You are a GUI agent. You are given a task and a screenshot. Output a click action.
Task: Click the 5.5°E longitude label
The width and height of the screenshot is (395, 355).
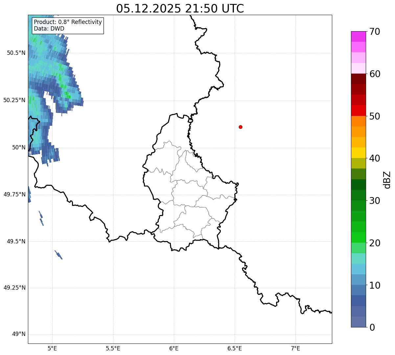[113, 348]
